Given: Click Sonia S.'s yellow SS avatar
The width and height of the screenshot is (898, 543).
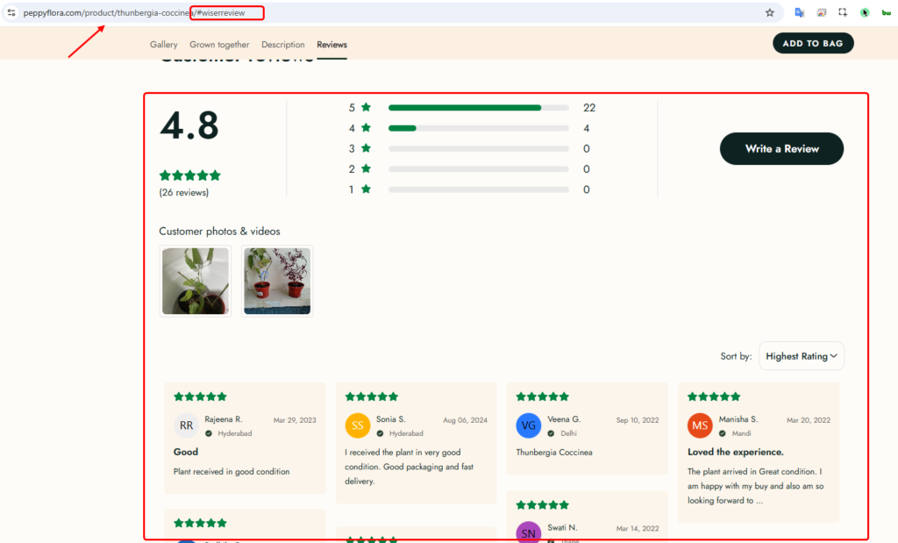Looking at the screenshot, I should (x=358, y=425).
